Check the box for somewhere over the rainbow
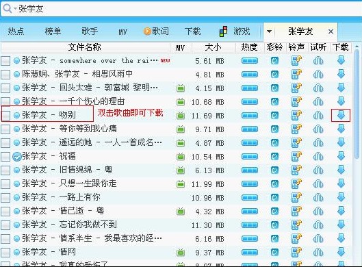This screenshot has width=362, height=267. point(5,61)
